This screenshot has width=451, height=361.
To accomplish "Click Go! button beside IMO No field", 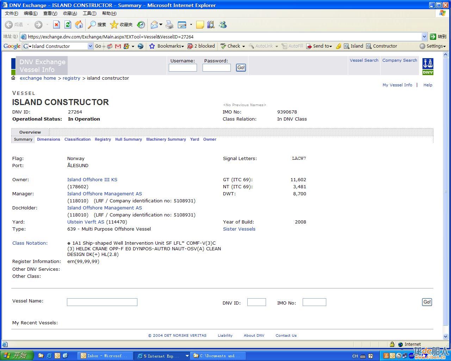I will pos(427,302).
